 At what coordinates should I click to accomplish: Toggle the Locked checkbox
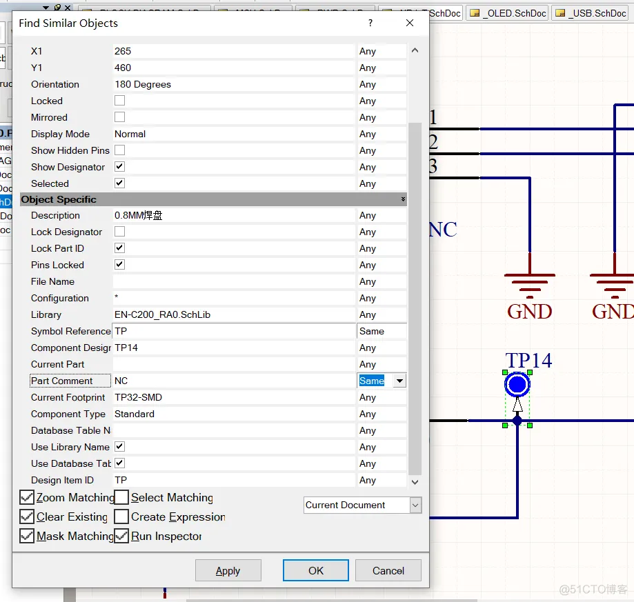coord(119,100)
